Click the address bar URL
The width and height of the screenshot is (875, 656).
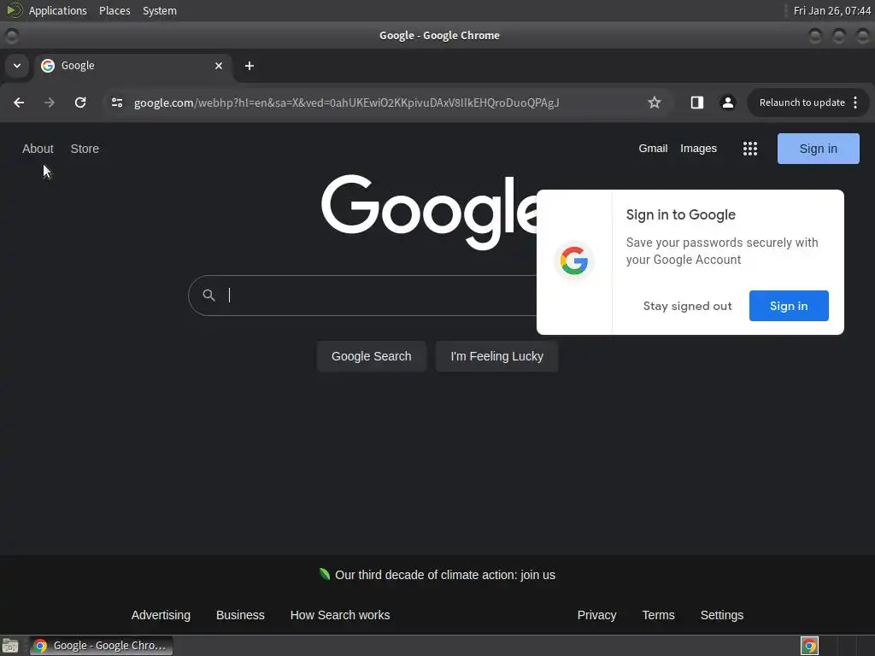346,102
